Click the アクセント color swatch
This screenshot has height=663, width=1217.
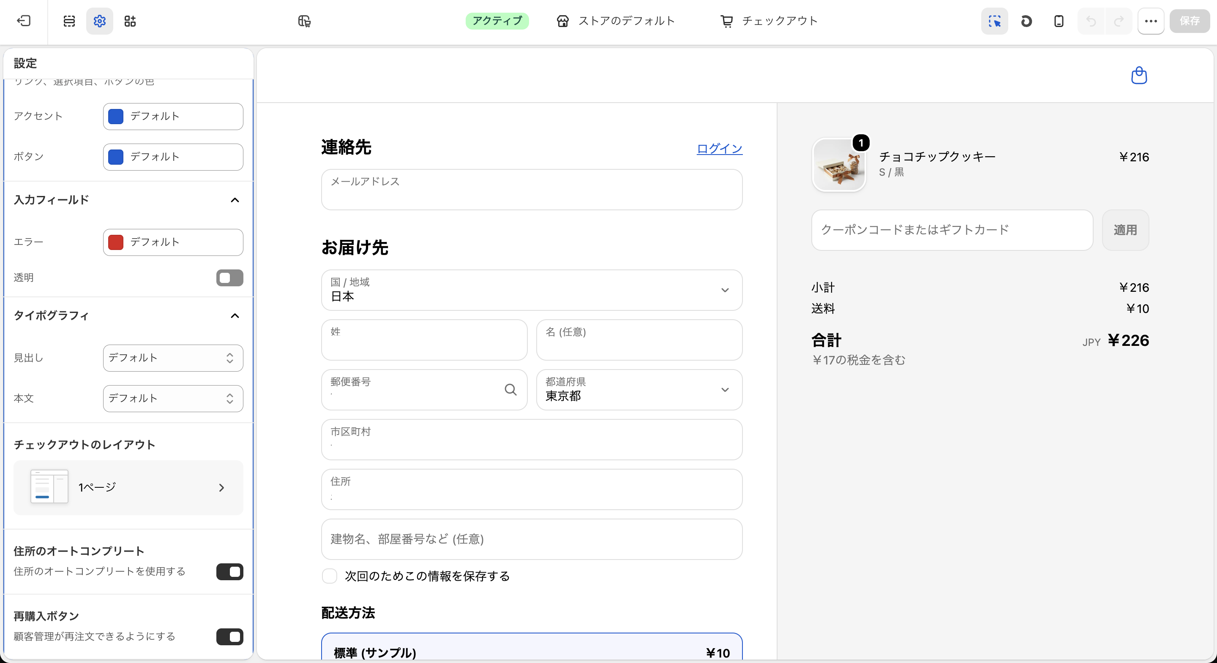tap(116, 117)
